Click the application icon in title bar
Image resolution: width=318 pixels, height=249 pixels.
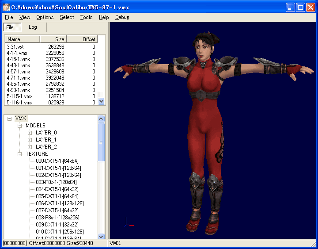tap(6, 7)
